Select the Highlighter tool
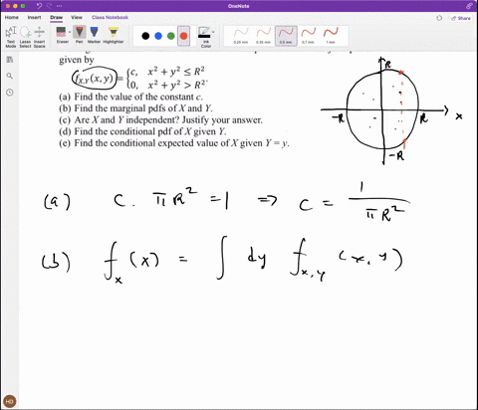This screenshot has height=410, width=478. click(114, 35)
